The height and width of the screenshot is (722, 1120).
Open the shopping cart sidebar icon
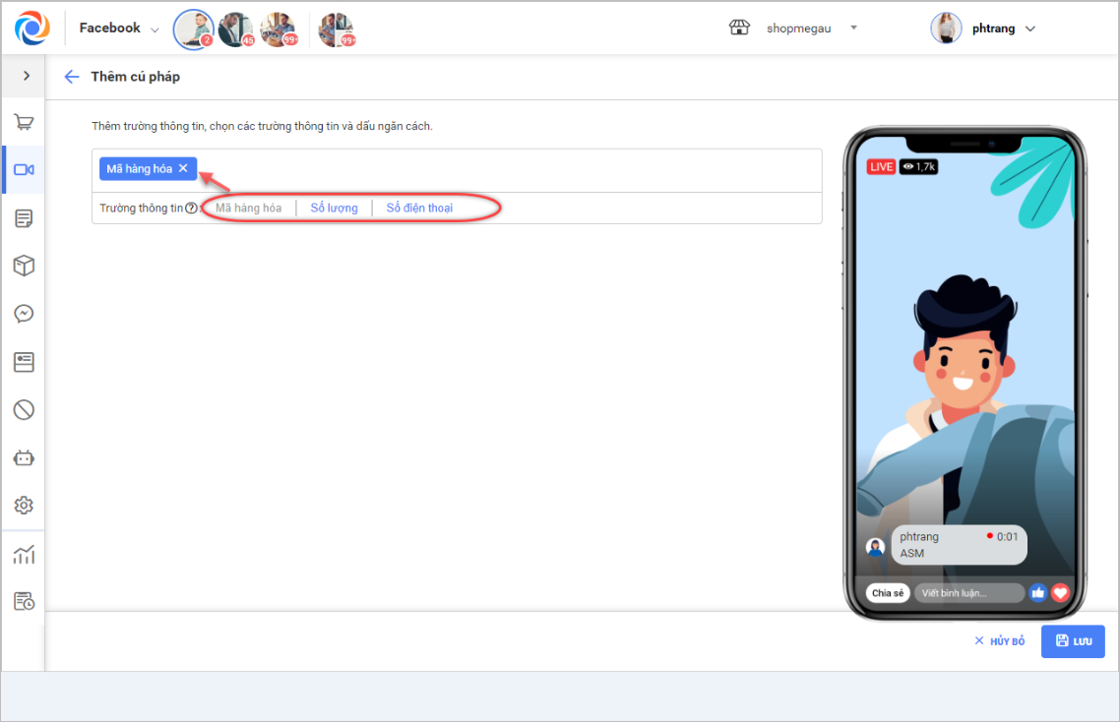24,122
